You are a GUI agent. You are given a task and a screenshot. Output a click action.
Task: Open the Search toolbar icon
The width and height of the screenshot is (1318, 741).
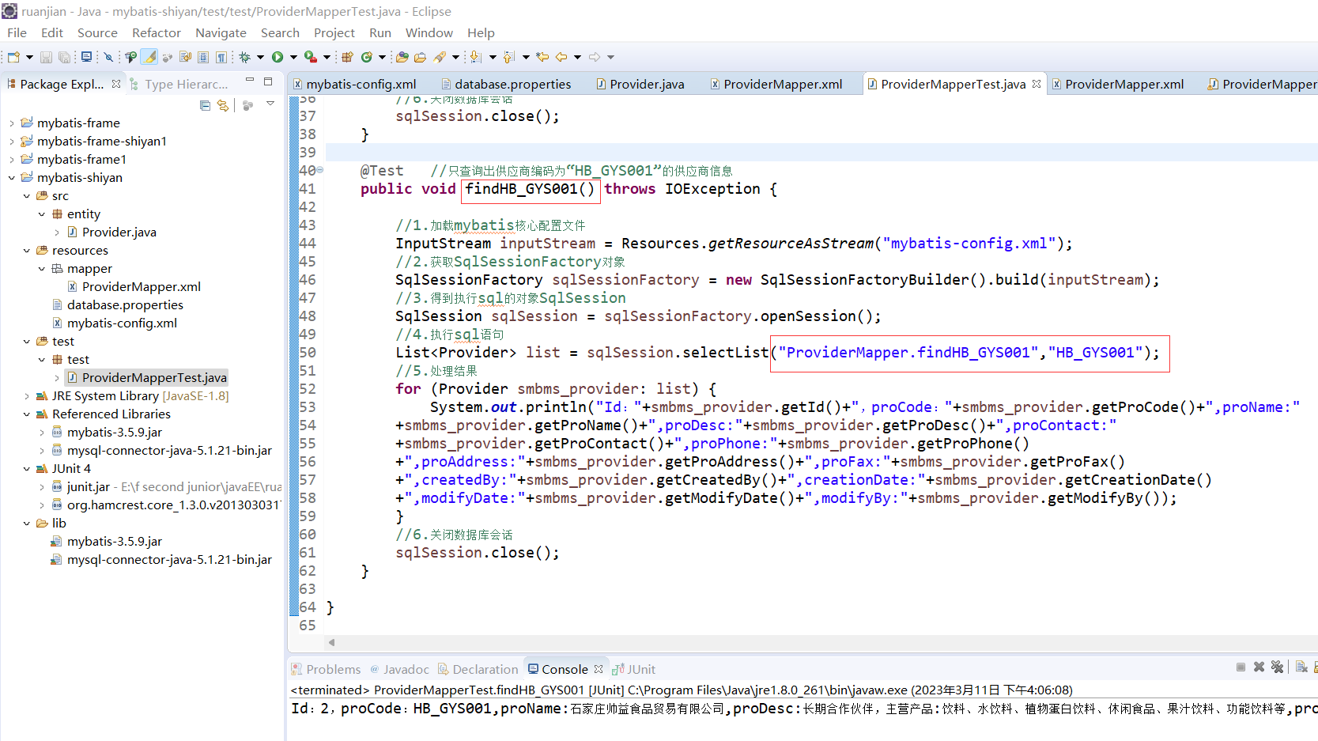click(x=441, y=57)
